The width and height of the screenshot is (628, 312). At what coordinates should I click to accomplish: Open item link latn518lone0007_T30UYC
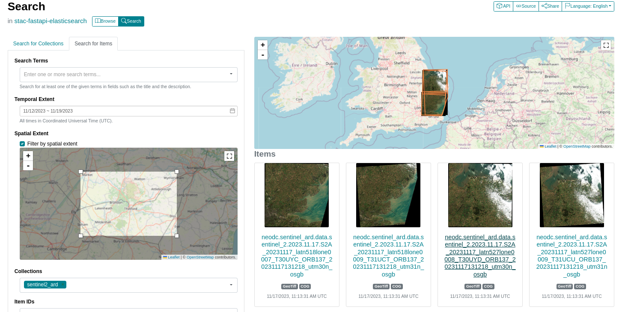(297, 256)
